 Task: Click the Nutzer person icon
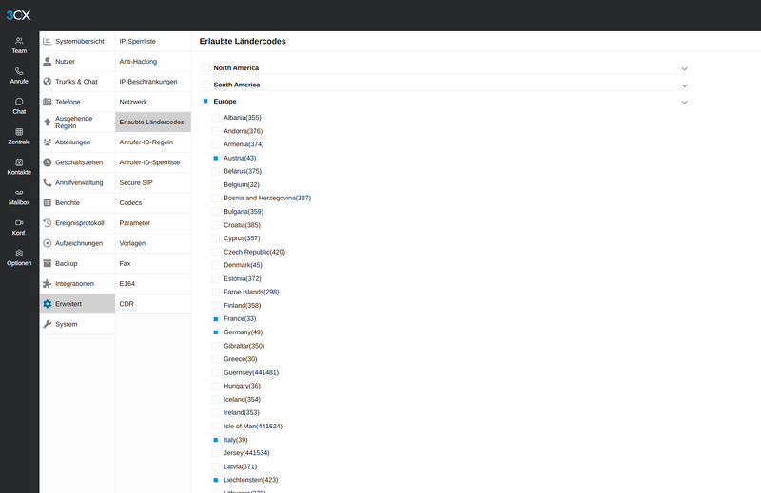[x=47, y=62]
